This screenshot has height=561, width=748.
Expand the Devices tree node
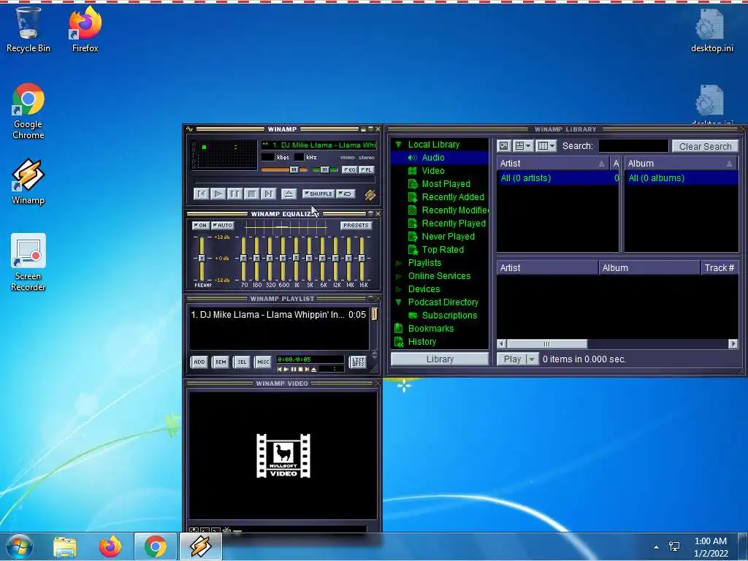click(x=399, y=289)
